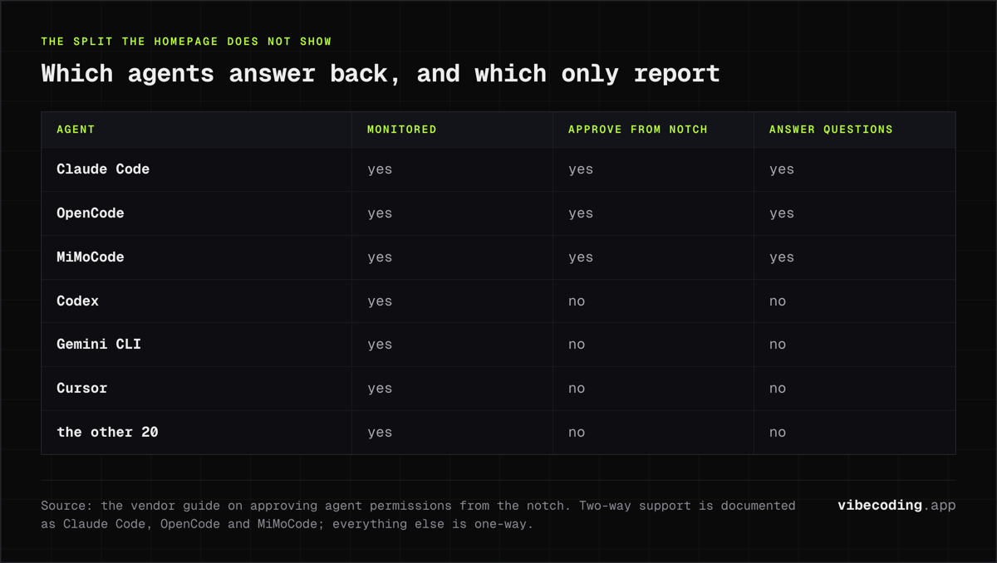The height and width of the screenshot is (563, 997).
Task: Click the 'Which agents answer back' headline
Action: (x=381, y=74)
